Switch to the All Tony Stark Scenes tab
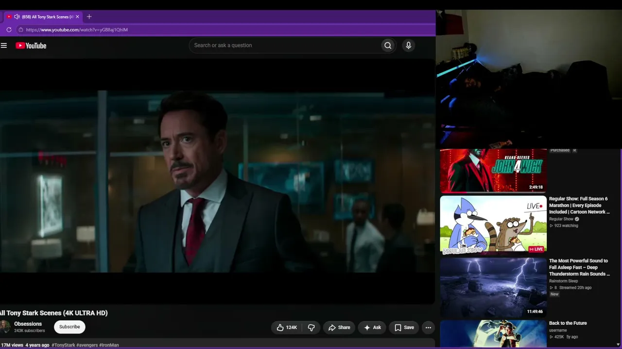The image size is (622, 349). pos(42,16)
